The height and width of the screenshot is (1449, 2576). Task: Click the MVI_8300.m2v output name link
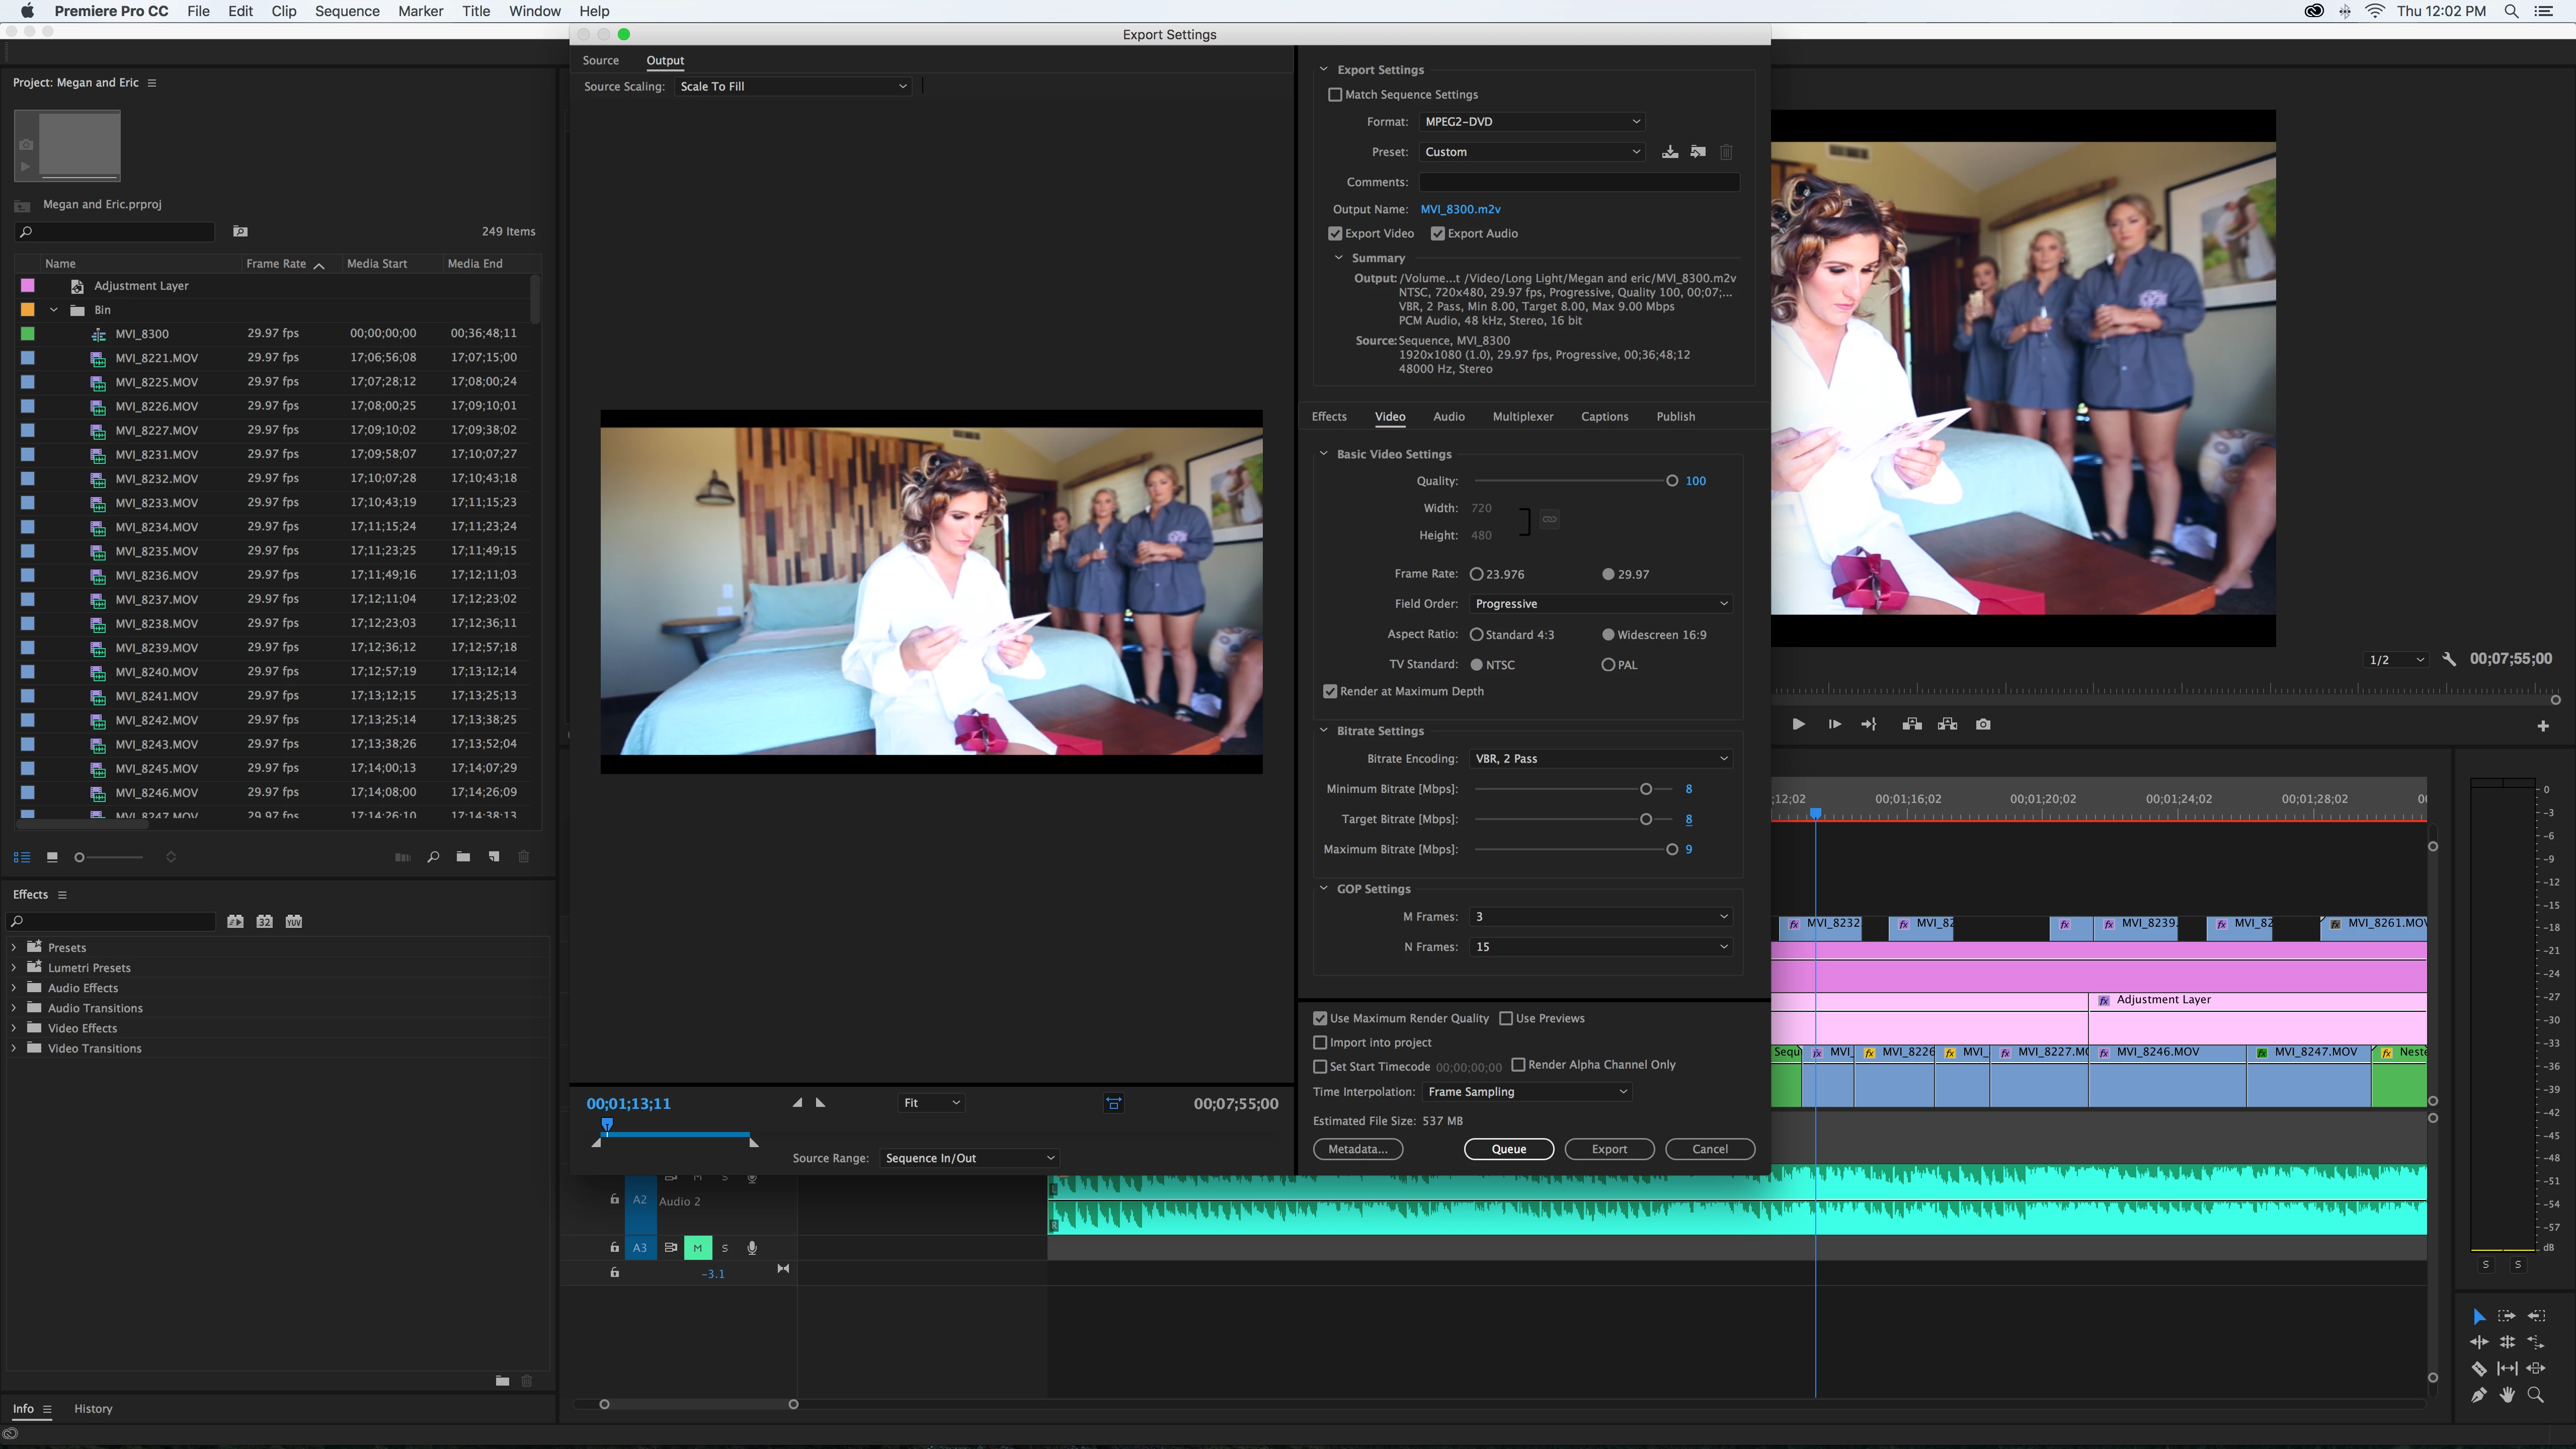tap(1460, 209)
